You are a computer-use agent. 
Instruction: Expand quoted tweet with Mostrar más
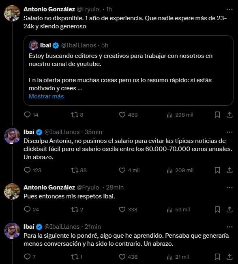pyautogui.click(x=46, y=96)
